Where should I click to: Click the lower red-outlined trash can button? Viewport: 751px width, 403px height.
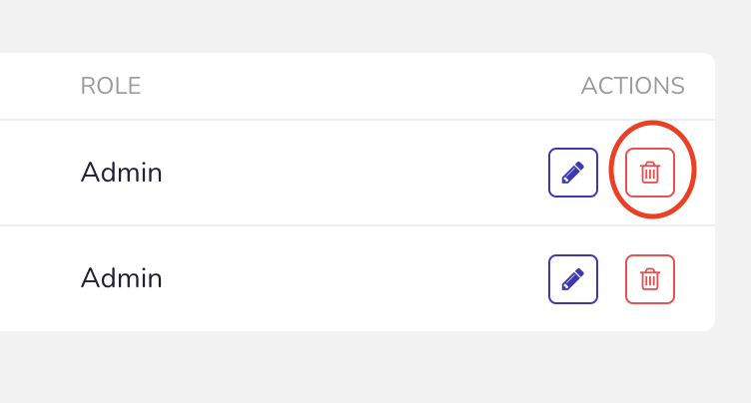click(650, 279)
